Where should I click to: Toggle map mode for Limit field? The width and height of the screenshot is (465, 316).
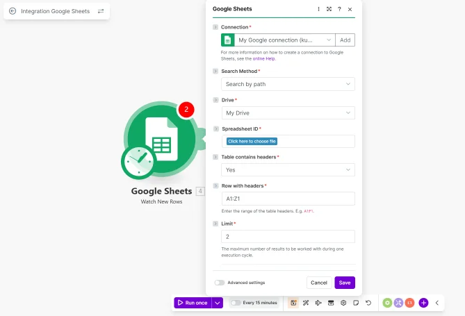[215, 224]
